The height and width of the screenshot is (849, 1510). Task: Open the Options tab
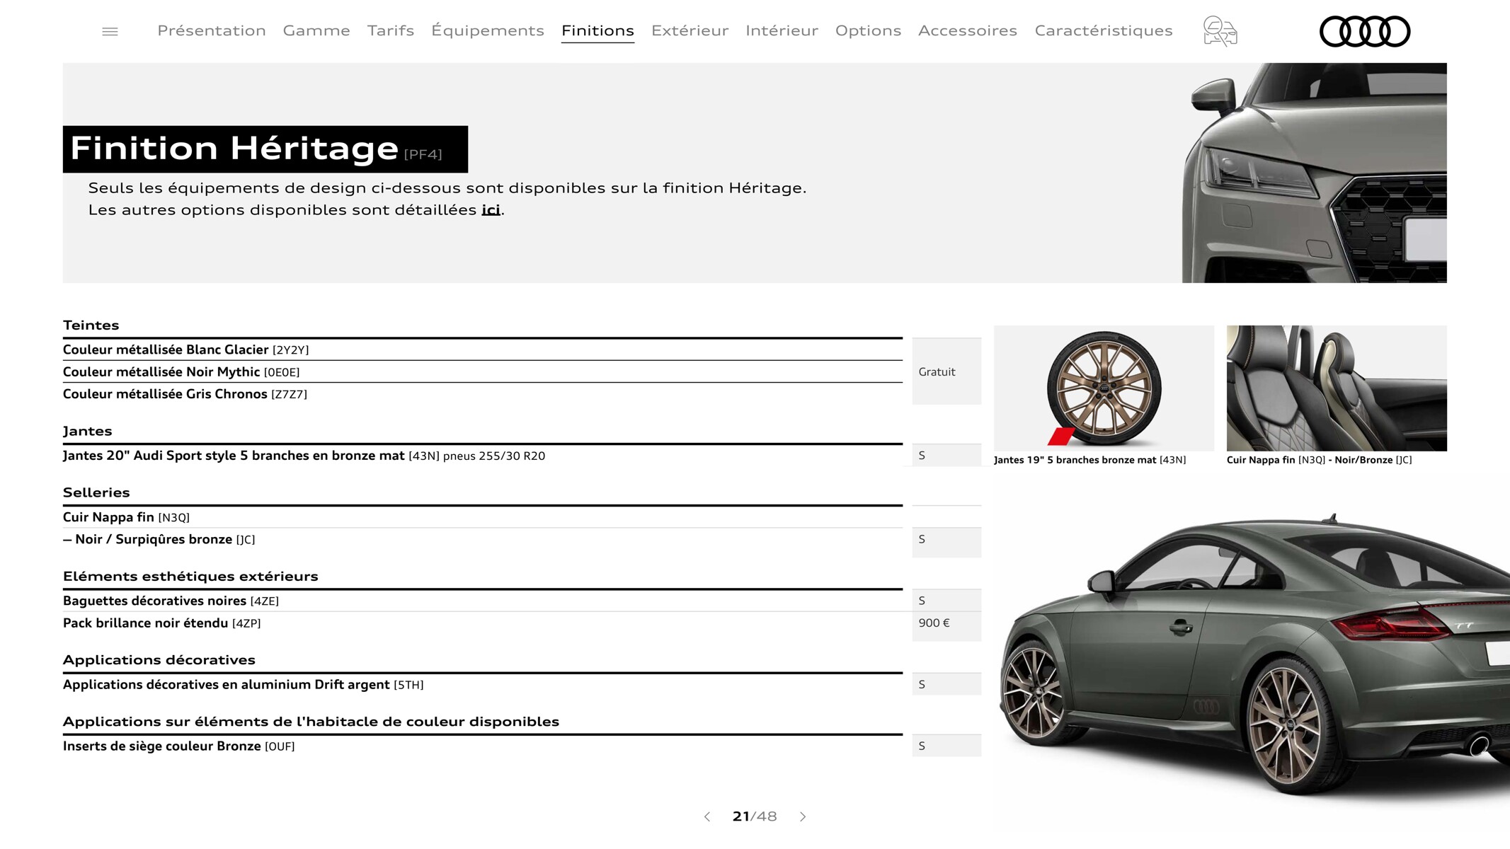[868, 30]
